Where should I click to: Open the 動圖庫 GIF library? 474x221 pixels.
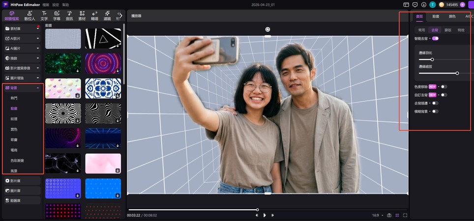point(22,200)
